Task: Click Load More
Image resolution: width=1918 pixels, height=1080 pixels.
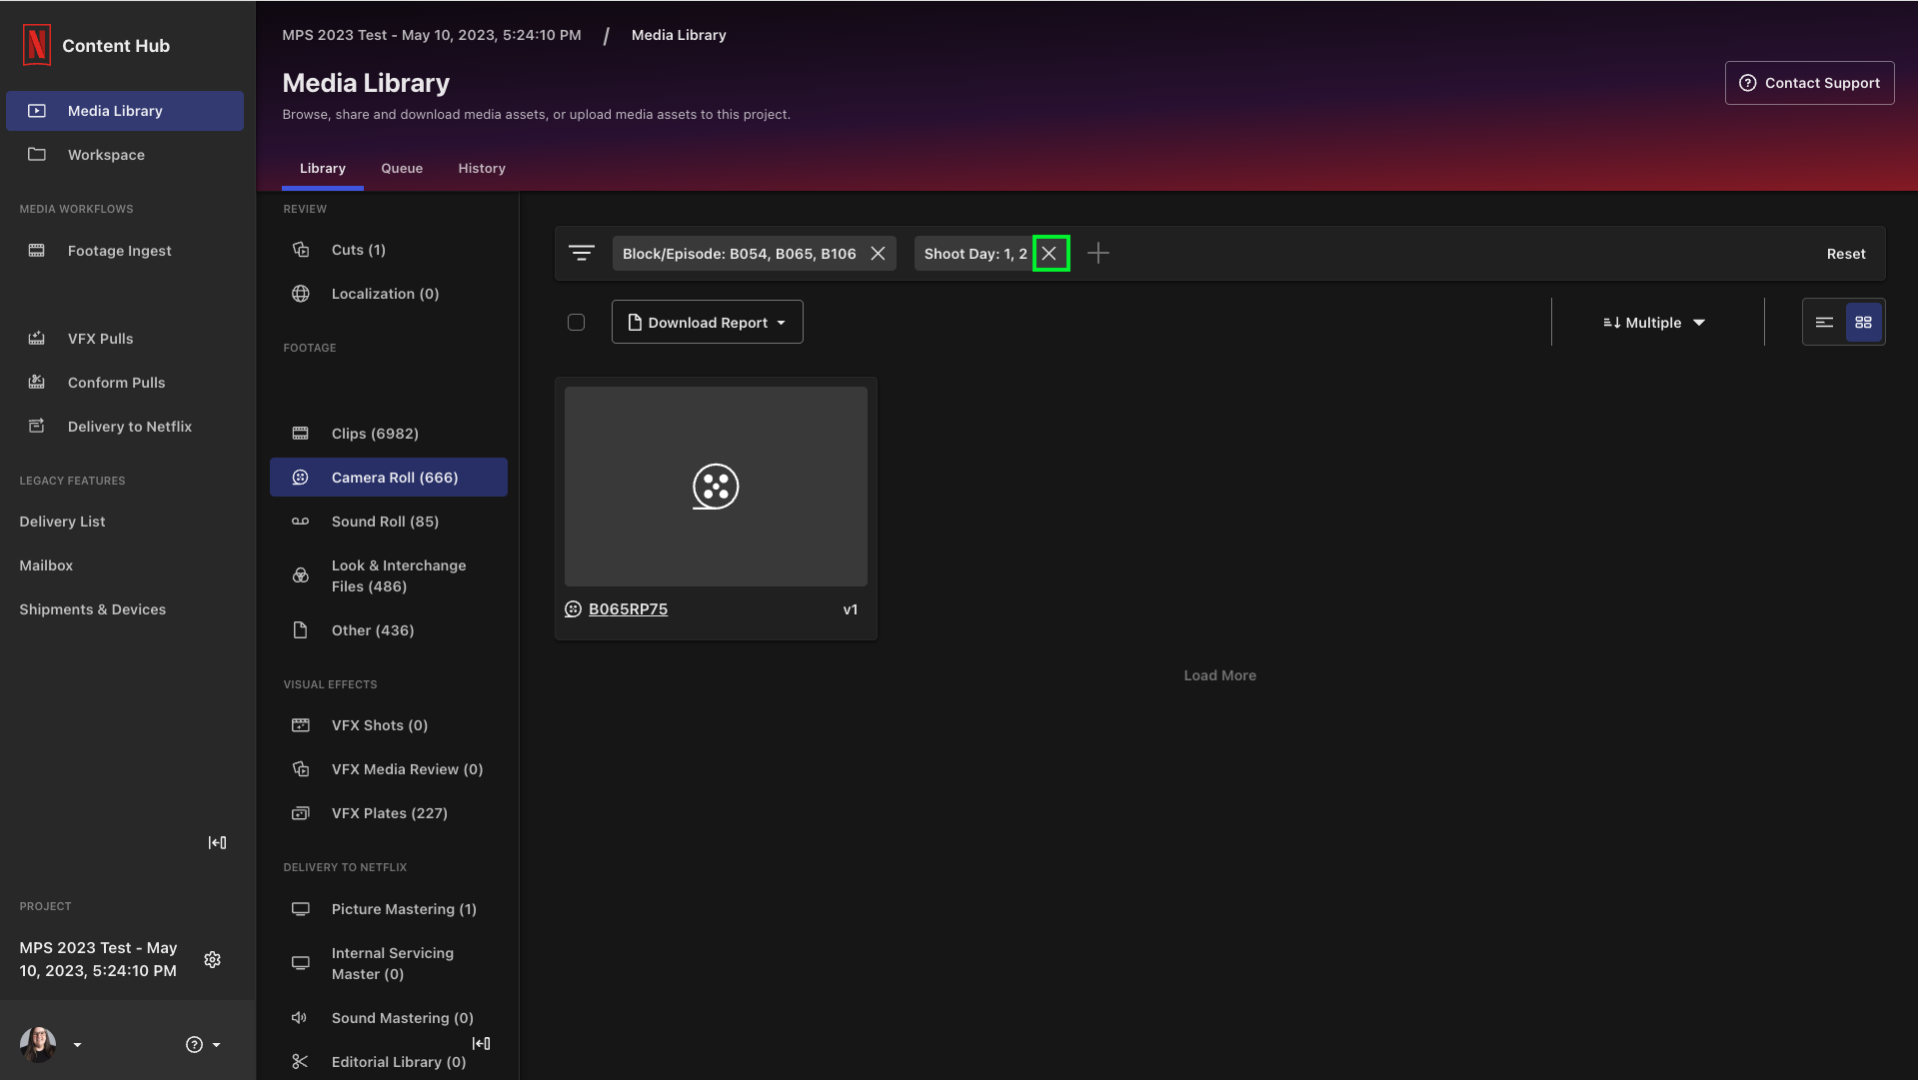Action: pyautogui.click(x=1219, y=675)
